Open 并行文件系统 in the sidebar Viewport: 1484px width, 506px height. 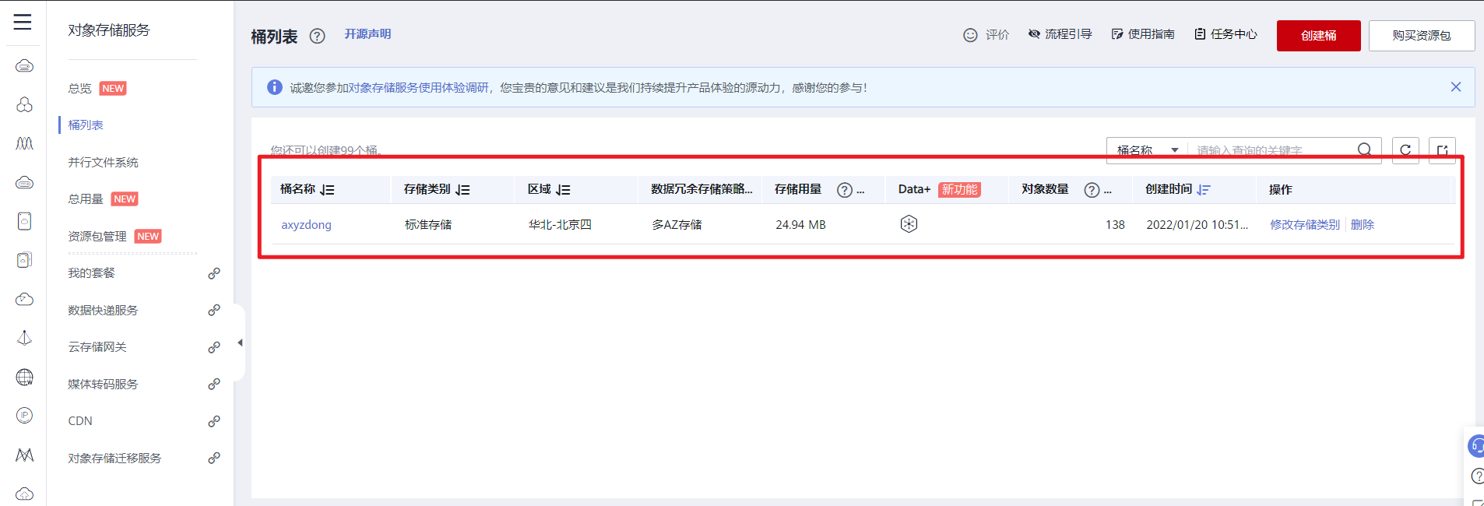(103, 163)
